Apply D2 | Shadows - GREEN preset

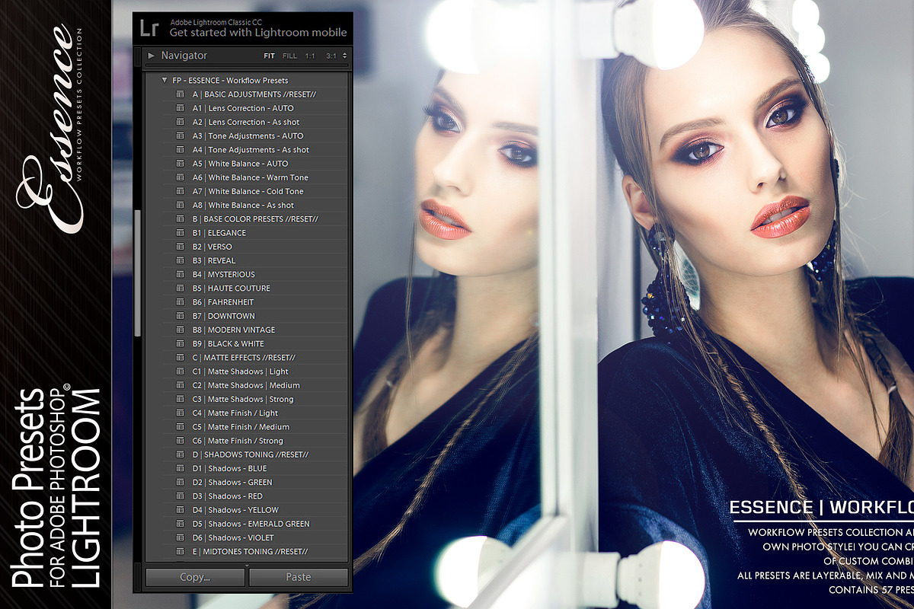pyautogui.click(x=232, y=482)
